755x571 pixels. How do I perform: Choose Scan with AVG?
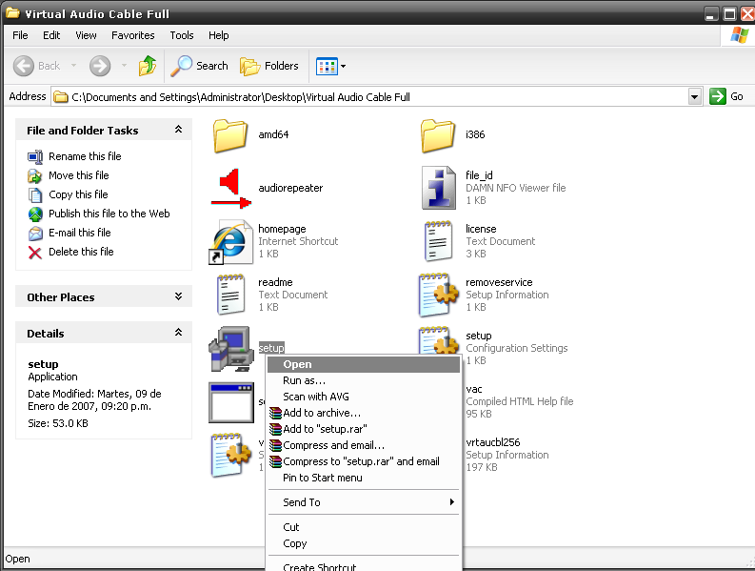[x=364, y=397]
